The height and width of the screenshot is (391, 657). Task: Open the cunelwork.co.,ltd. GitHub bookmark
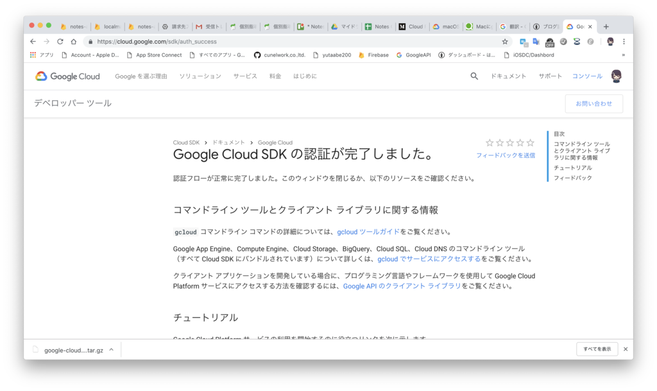(x=280, y=55)
